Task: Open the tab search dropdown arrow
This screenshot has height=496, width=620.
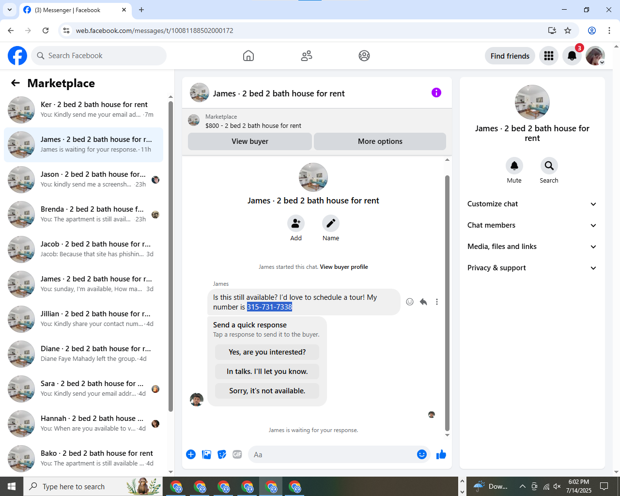Action: click(10, 10)
